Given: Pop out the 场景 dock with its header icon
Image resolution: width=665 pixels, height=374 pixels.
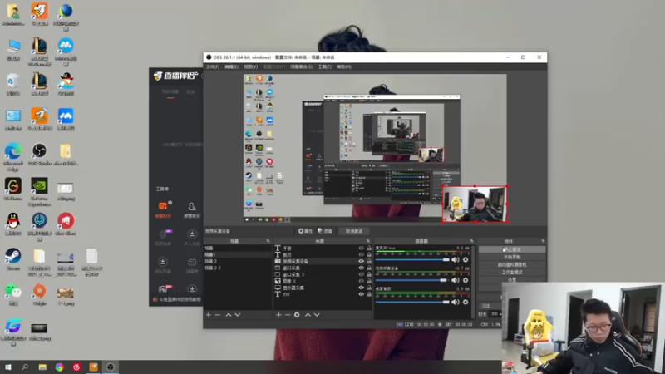Looking at the screenshot, I should click(268, 241).
